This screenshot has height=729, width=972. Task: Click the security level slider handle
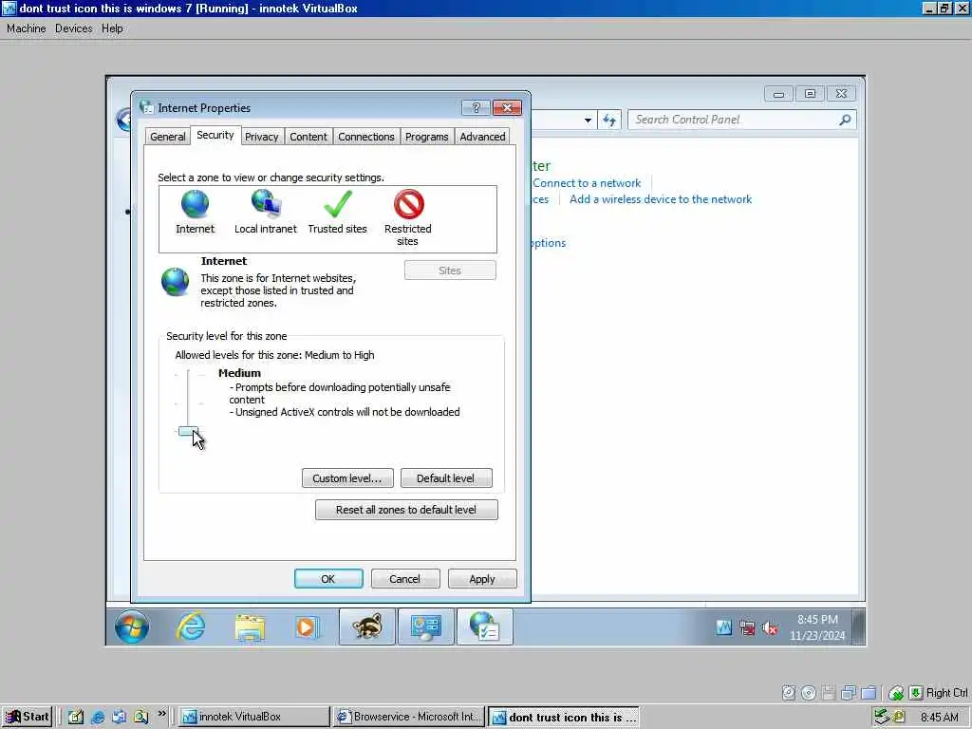point(188,432)
